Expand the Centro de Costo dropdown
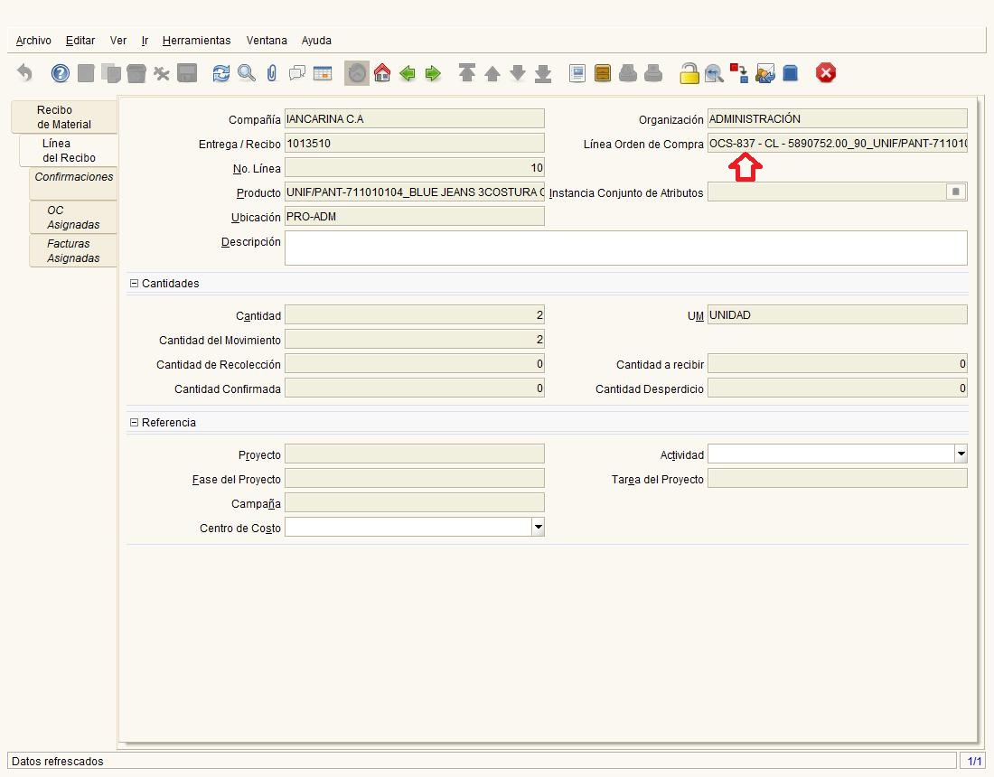The width and height of the screenshot is (994, 777). (x=538, y=527)
